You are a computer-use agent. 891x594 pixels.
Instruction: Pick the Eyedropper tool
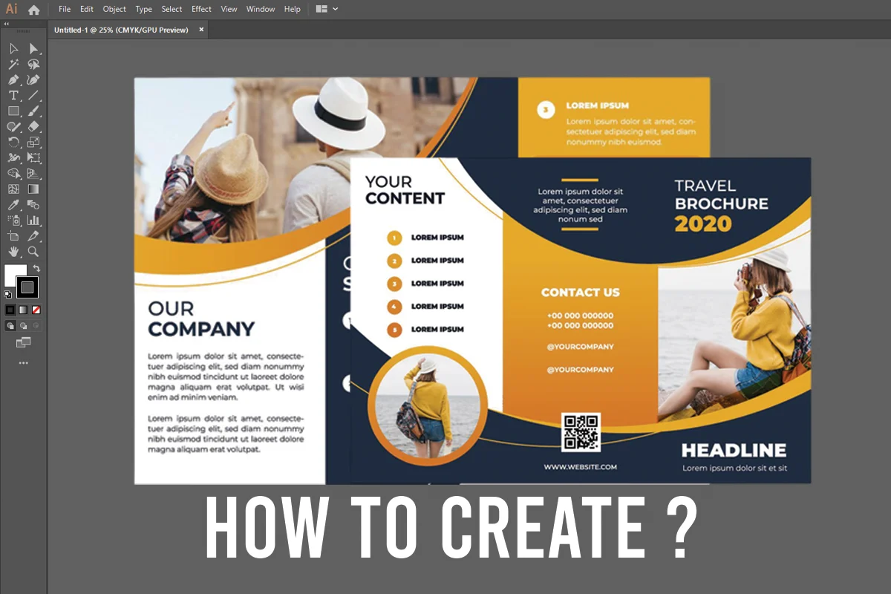click(x=13, y=205)
